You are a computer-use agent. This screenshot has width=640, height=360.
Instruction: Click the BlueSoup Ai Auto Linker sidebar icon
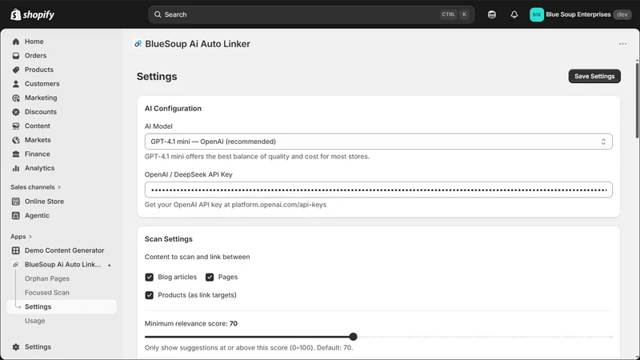(16, 265)
